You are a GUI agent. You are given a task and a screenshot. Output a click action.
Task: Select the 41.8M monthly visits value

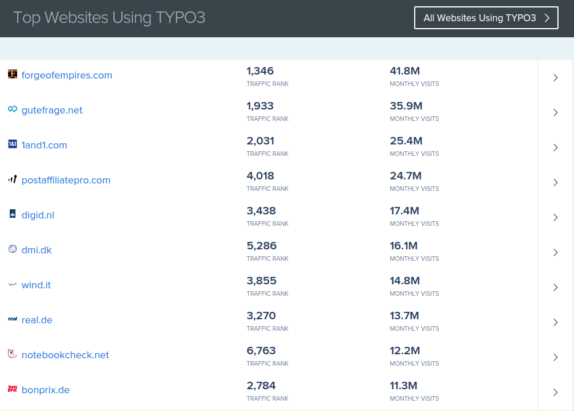[x=404, y=71]
